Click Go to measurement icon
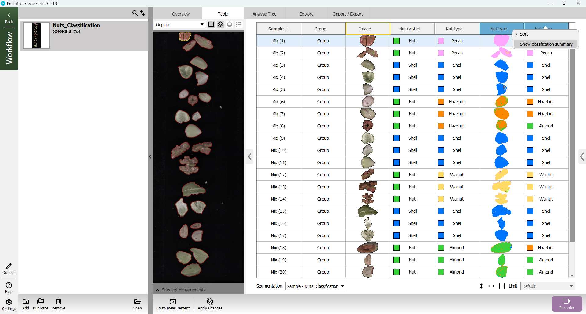This screenshot has width=586, height=314. (x=173, y=302)
